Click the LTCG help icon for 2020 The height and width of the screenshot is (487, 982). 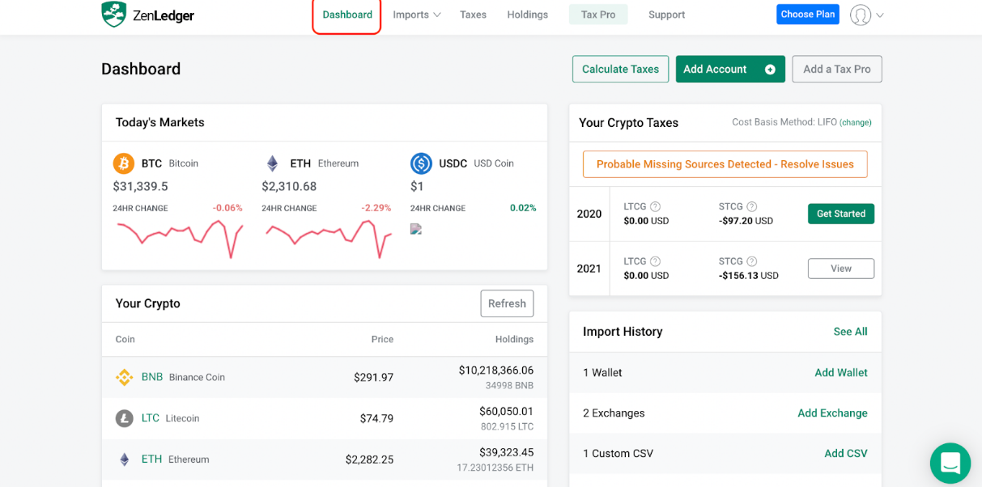[x=655, y=206]
